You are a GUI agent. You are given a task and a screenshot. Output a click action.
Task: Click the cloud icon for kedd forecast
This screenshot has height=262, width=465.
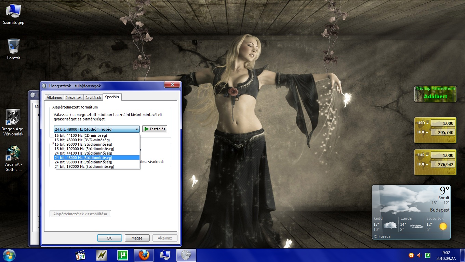coord(390,225)
